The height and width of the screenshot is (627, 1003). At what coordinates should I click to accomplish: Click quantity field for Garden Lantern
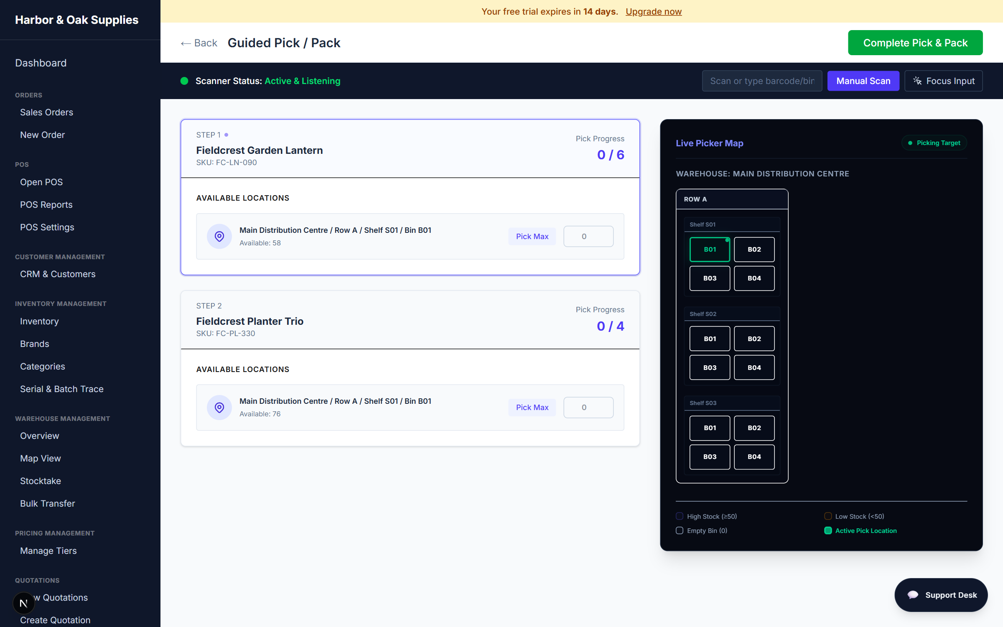[x=588, y=237]
